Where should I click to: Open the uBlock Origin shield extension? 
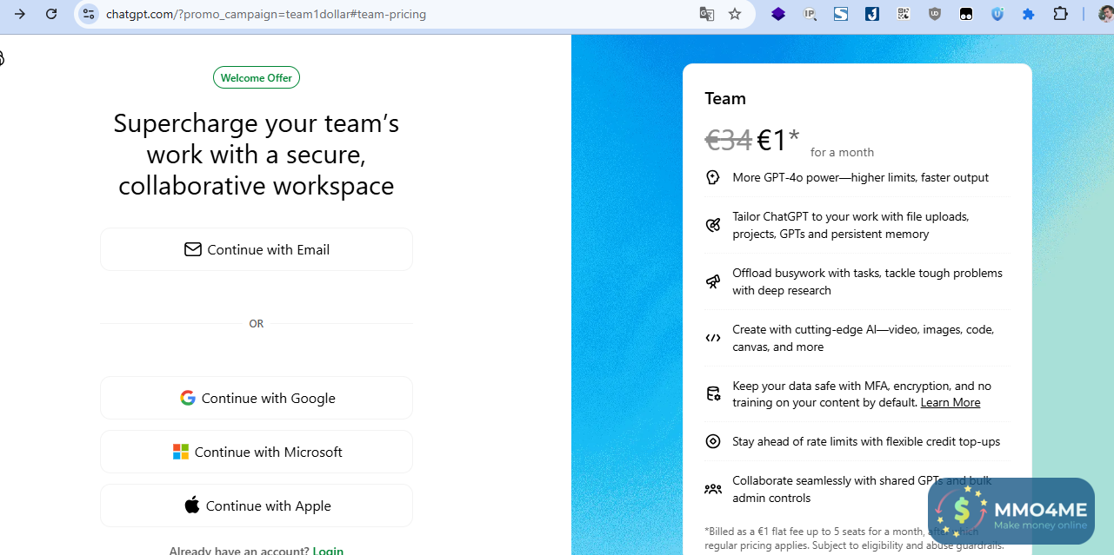(x=935, y=14)
